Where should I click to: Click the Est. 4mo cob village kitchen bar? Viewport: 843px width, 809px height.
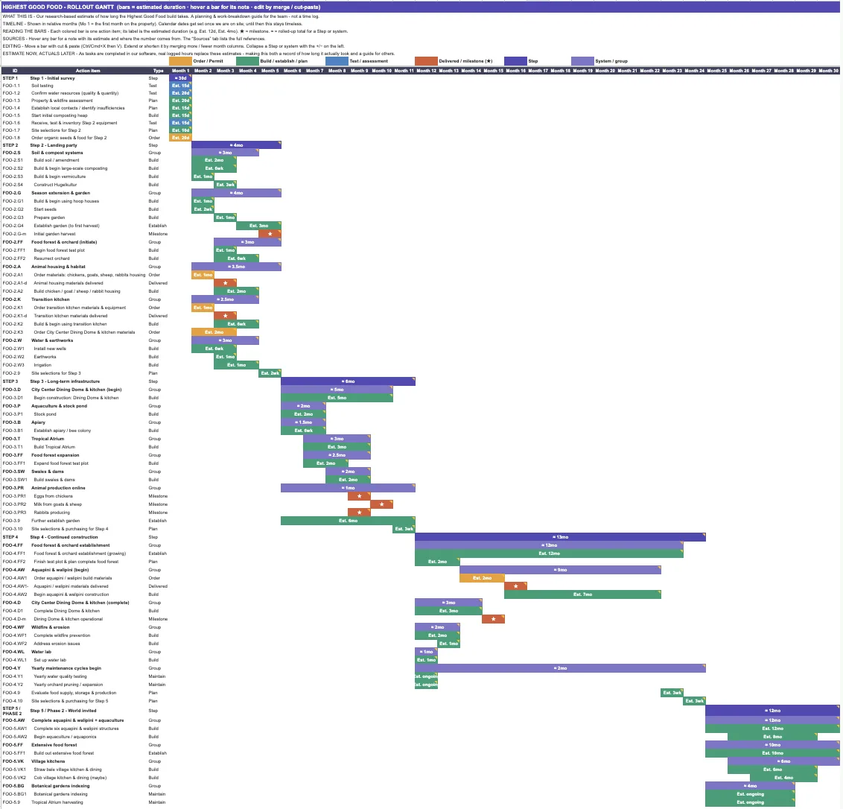click(x=784, y=778)
